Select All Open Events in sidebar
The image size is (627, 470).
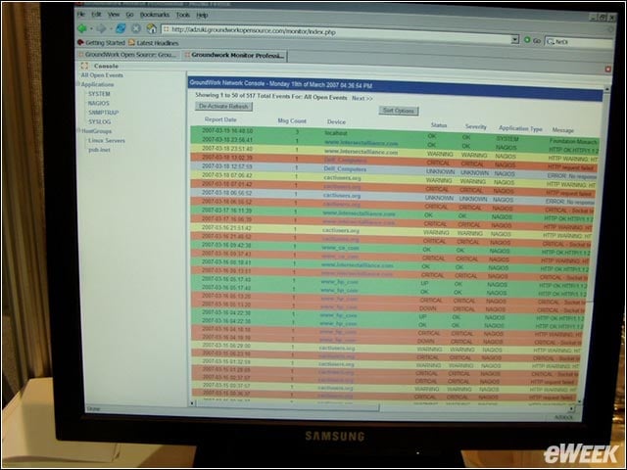pyautogui.click(x=102, y=75)
